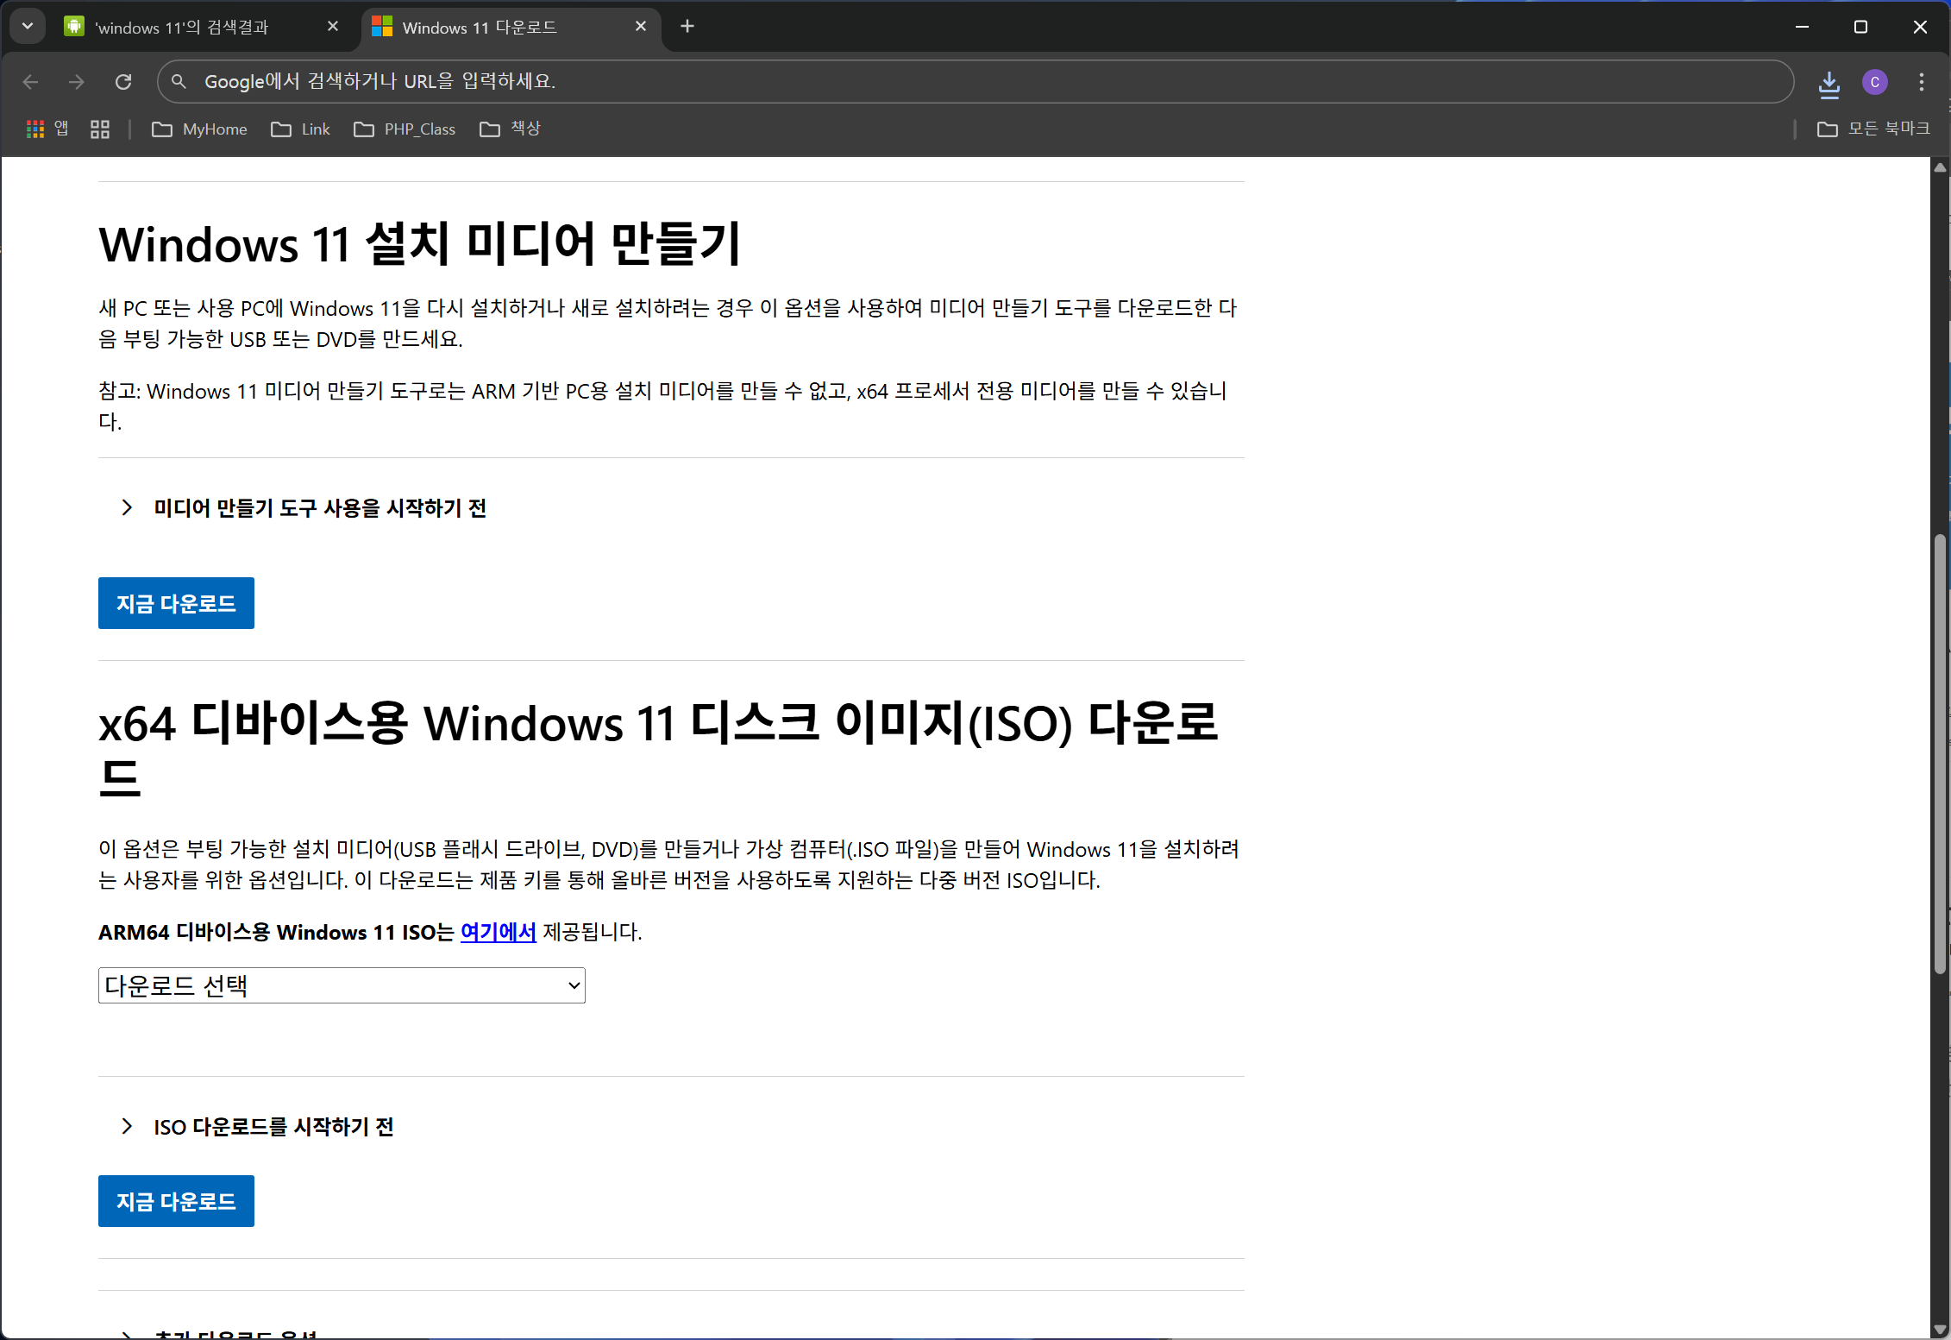Open the profile avatar menu
1951x1340 pixels.
pyautogui.click(x=1875, y=82)
